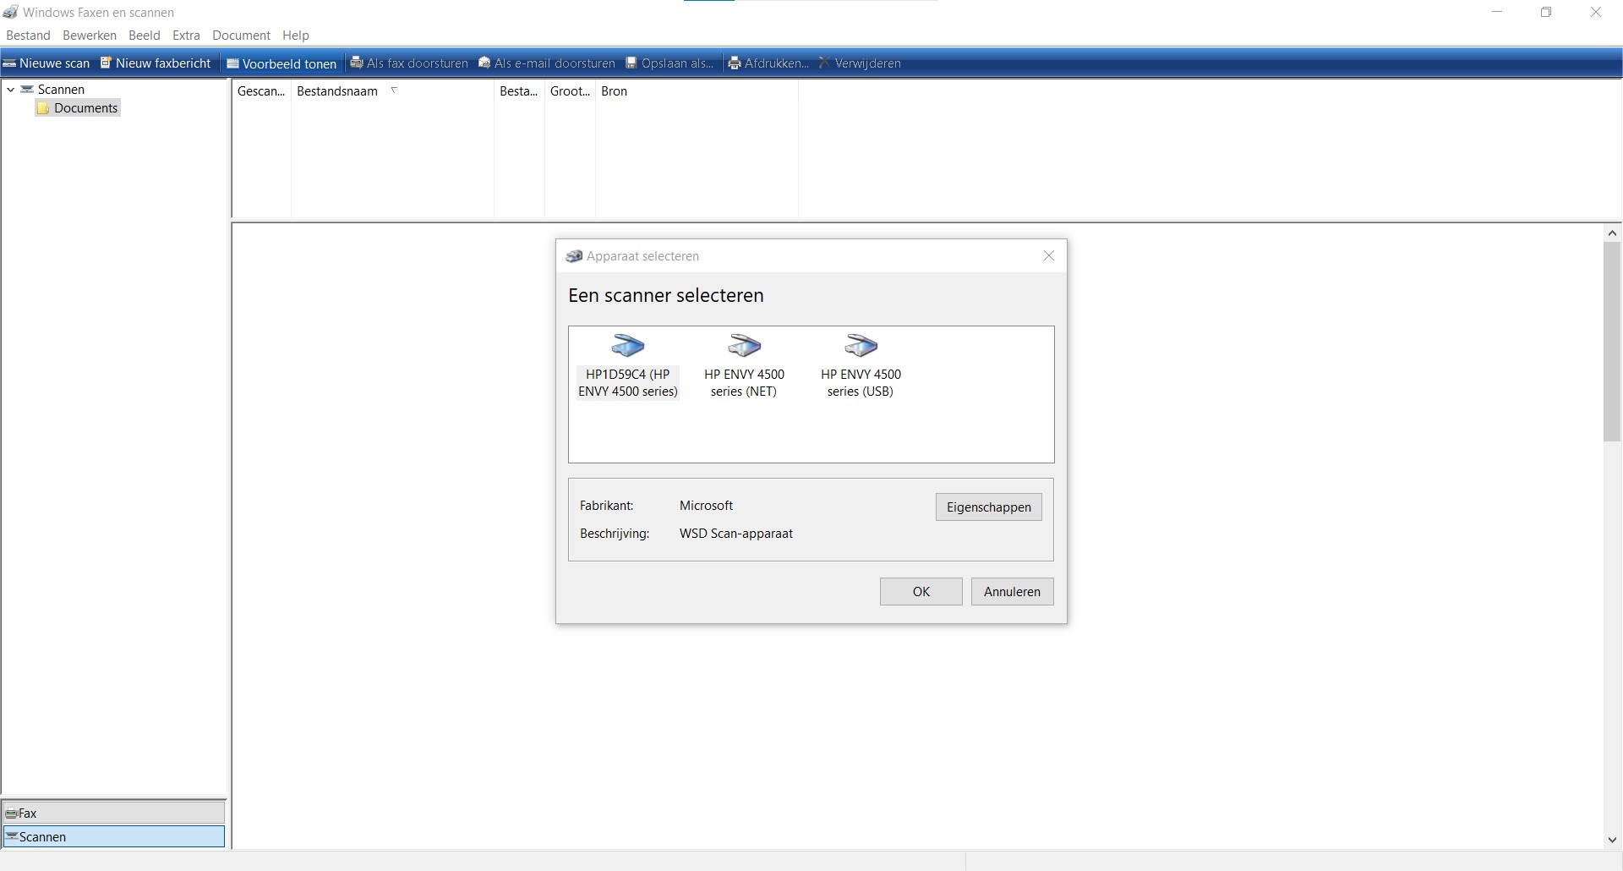Screen dimensions: 1623x871
Task: Click Als fax doorsturen in toolbar
Action: (409, 63)
